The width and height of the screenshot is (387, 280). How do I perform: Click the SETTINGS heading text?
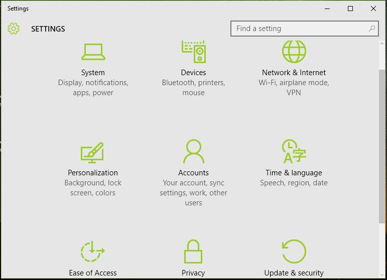48,29
